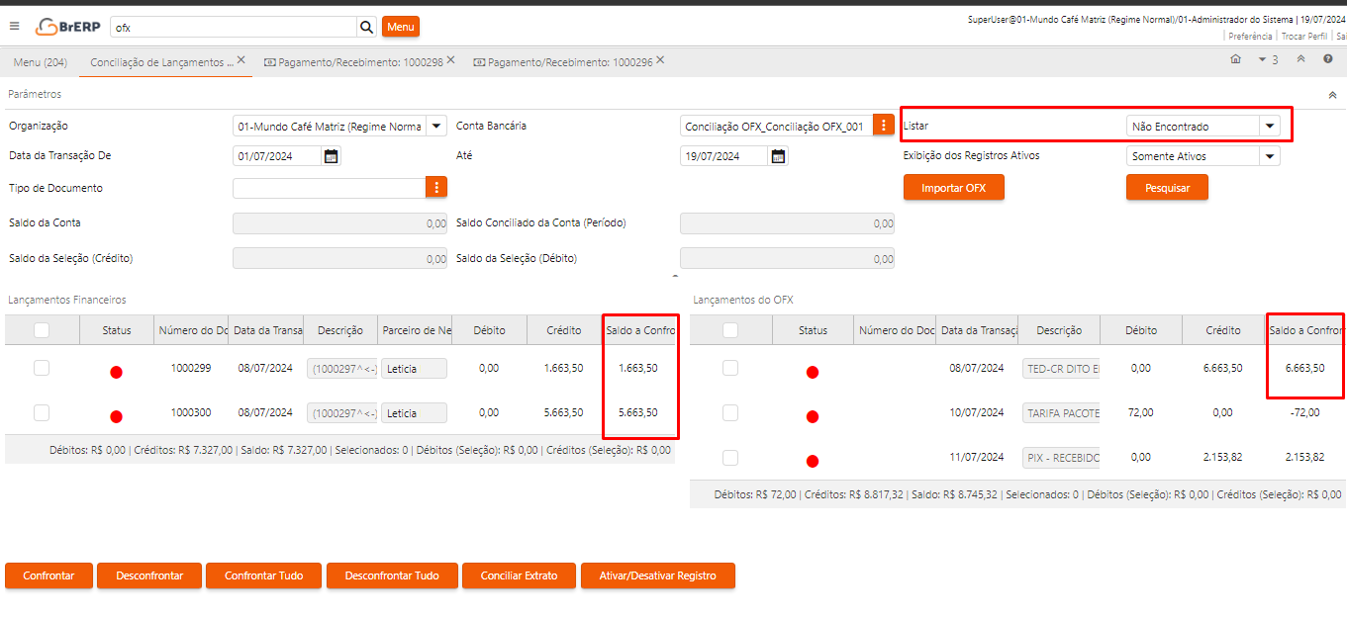This screenshot has height=618, width=1347.
Task: Open calendar picker for Data da Transação De
Action: 332,156
